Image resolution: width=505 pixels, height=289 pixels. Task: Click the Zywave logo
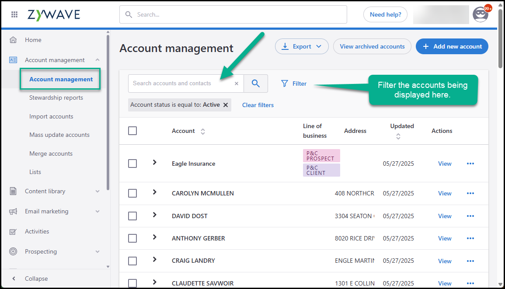pos(54,14)
